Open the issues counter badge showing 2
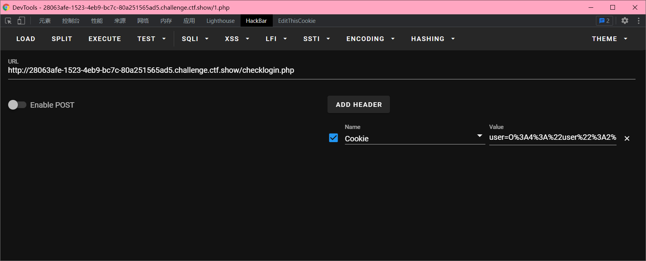Viewport: 646px width, 261px height. [x=604, y=21]
